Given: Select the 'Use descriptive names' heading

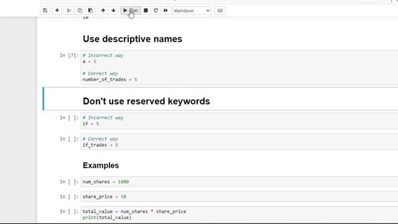Looking at the screenshot, I should (x=132, y=39).
